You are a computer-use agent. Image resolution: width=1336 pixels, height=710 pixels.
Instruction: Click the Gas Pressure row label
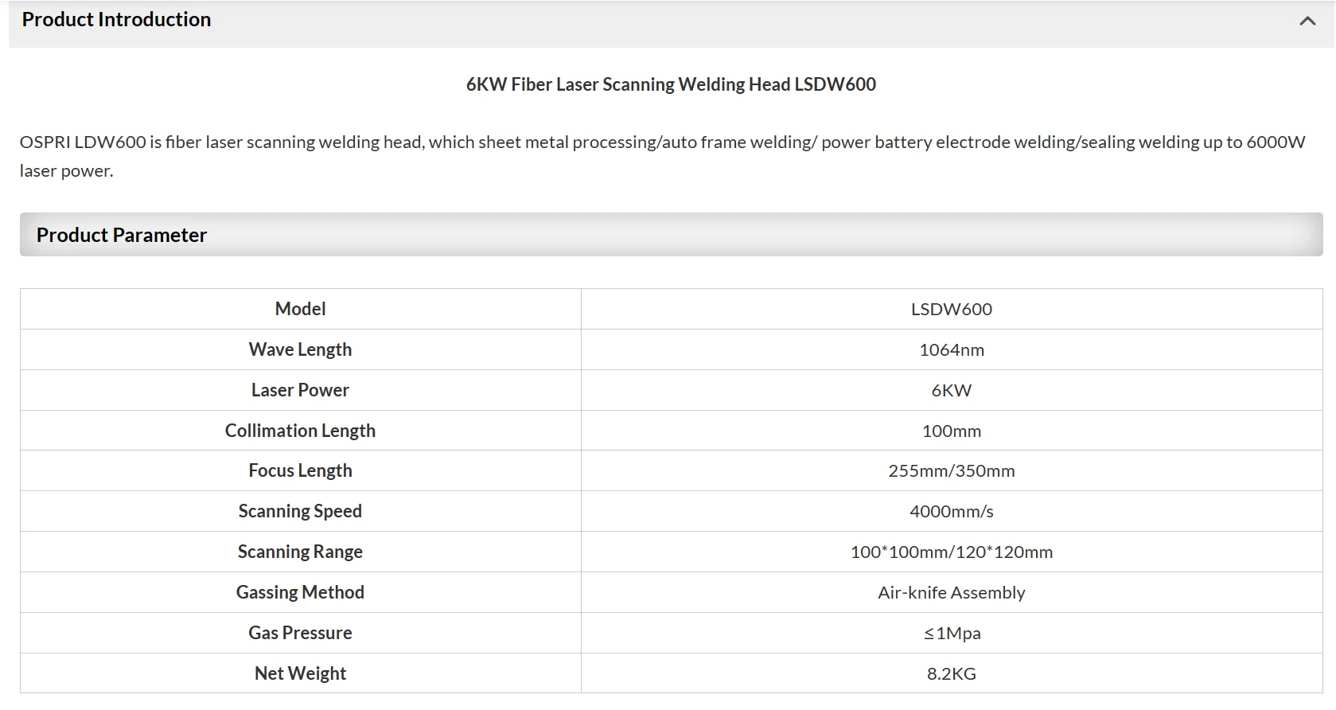click(300, 633)
